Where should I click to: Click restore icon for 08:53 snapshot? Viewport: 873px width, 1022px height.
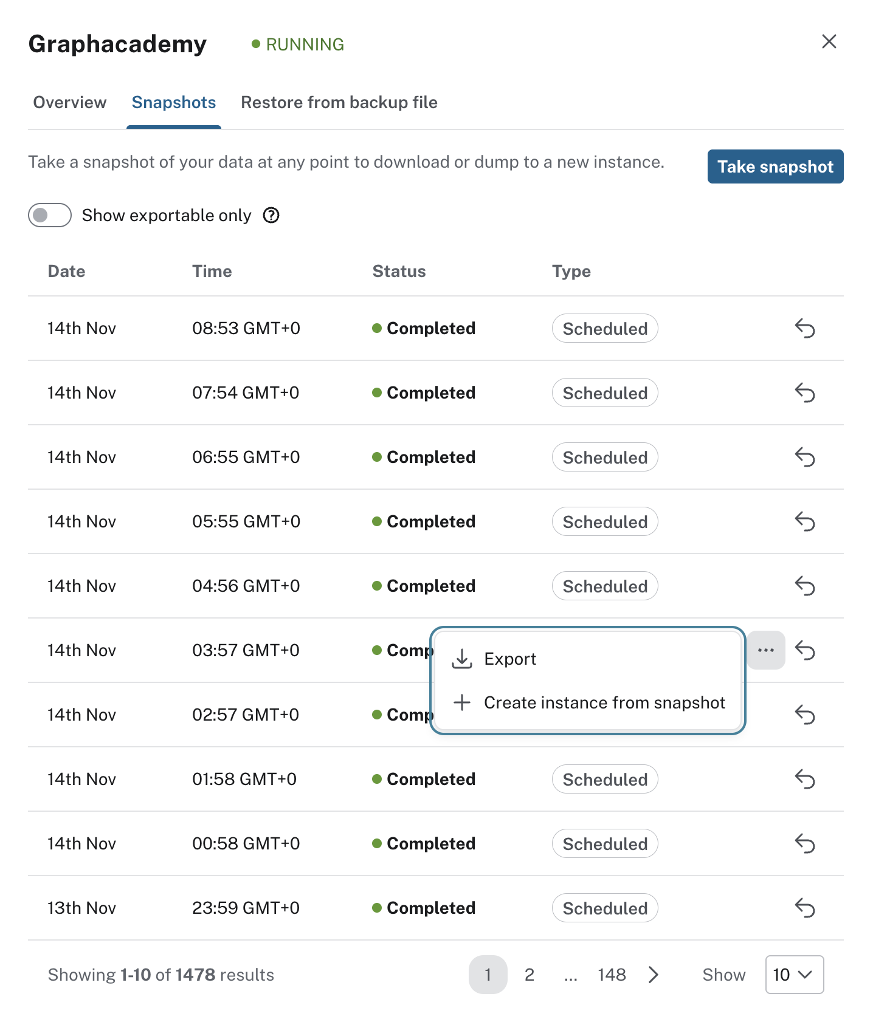coord(804,328)
